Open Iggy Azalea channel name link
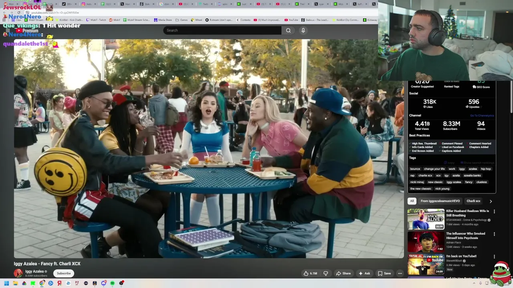Screen dimensions: 513x288 (x=34, y=271)
